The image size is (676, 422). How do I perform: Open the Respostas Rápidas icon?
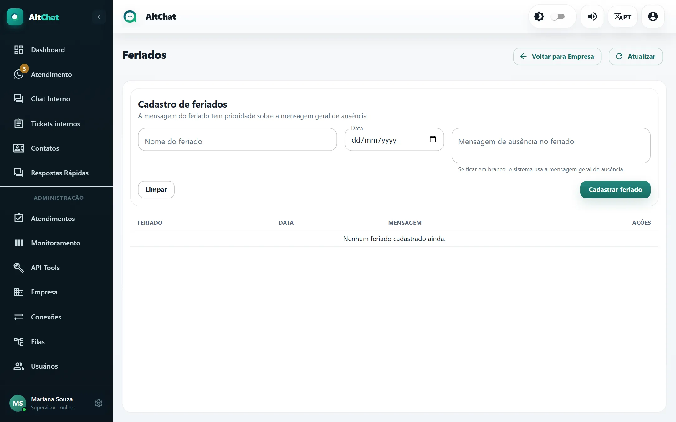point(19,173)
